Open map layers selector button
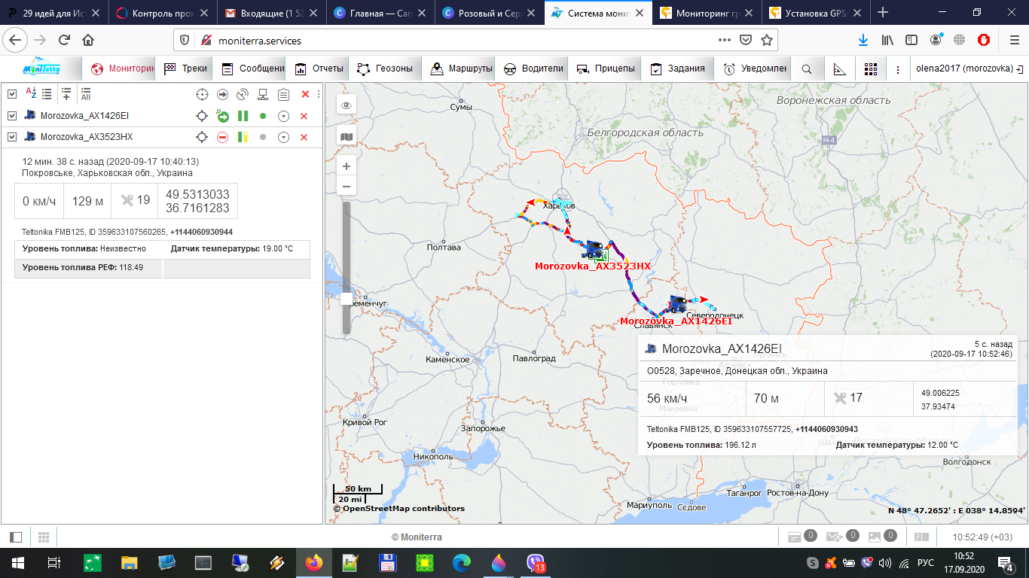Screen dimensions: 1029x578 [347, 136]
